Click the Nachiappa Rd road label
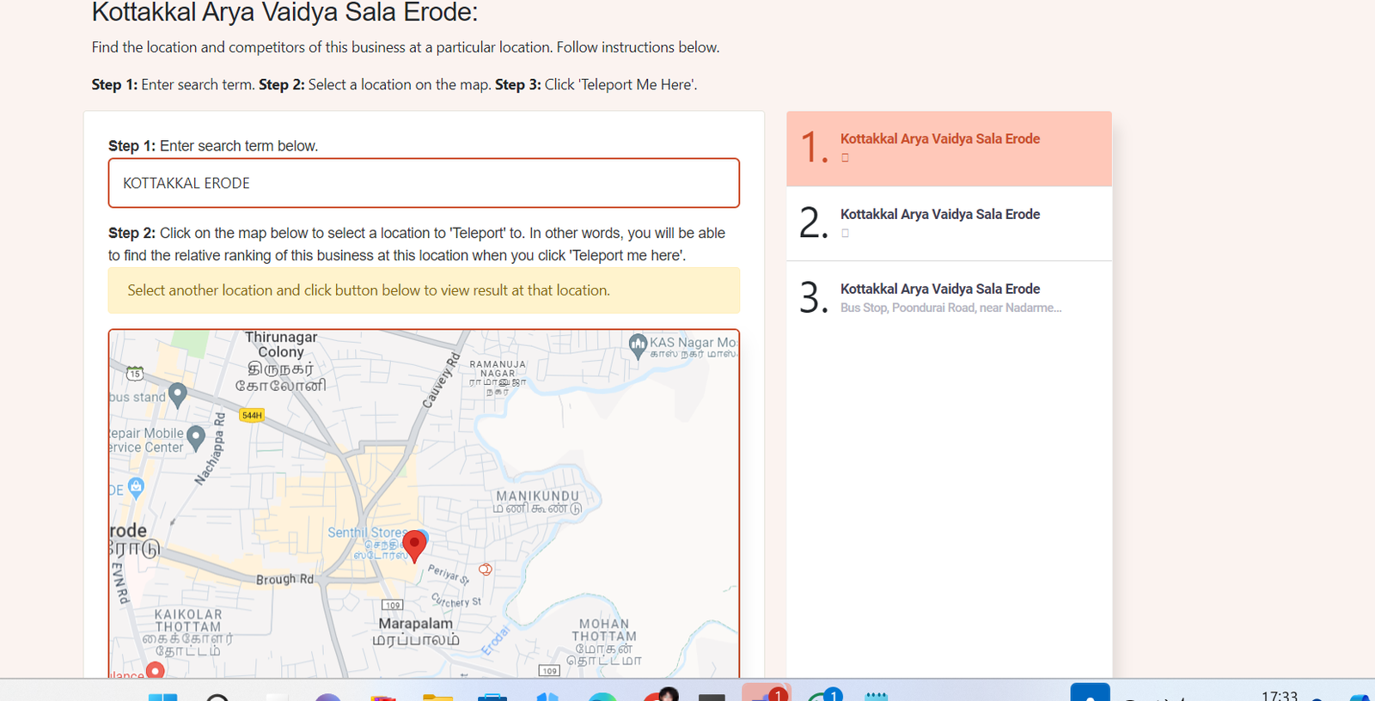 click(x=211, y=448)
